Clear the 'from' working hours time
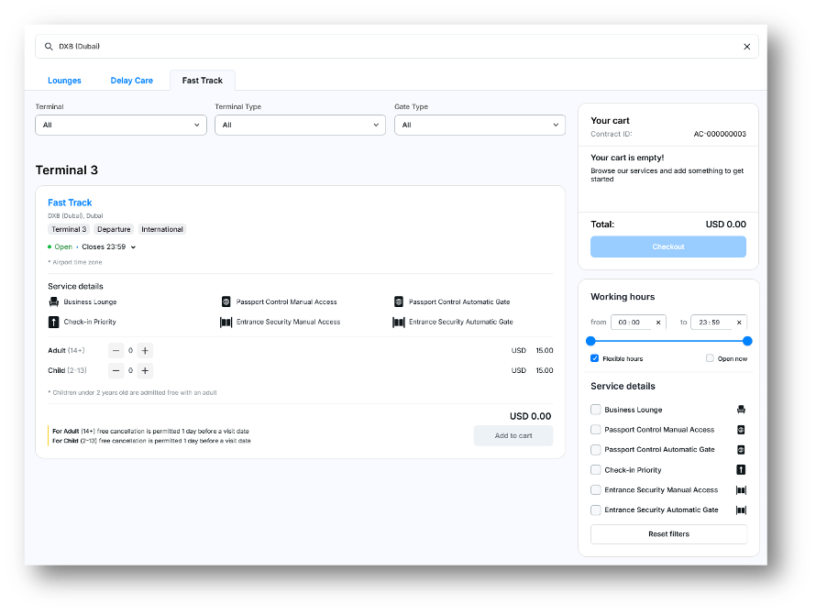This screenshot has height=614, width=816. [657, 323]
